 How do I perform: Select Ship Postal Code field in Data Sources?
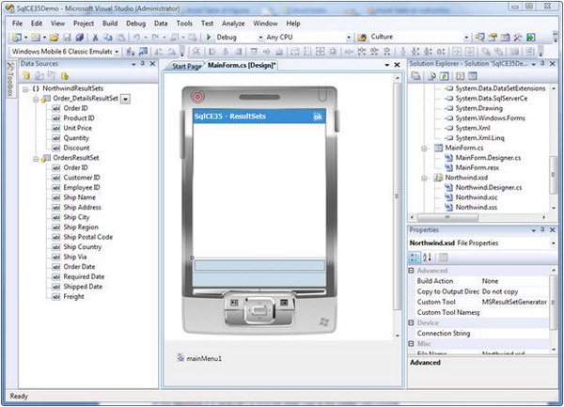tap(88, 237)
